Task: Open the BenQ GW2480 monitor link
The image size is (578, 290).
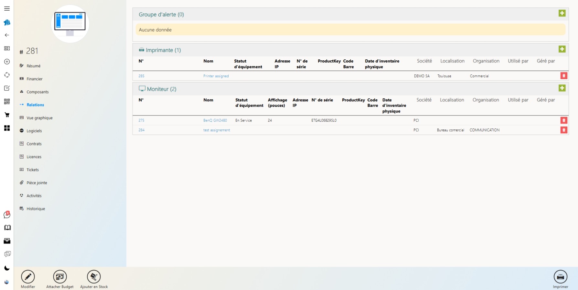Action: point(215,120)
